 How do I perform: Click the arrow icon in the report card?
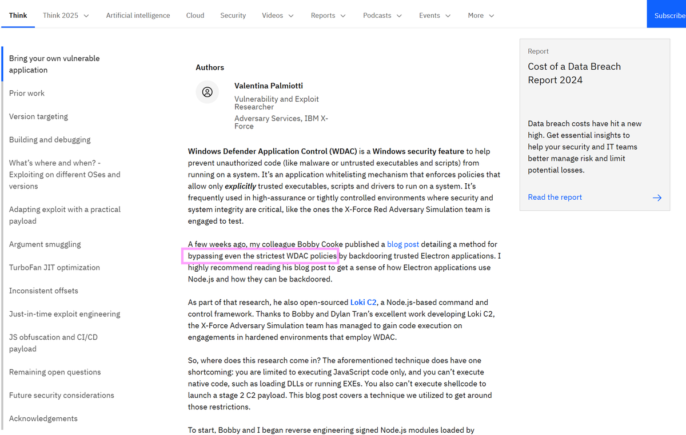click(657, 198)
